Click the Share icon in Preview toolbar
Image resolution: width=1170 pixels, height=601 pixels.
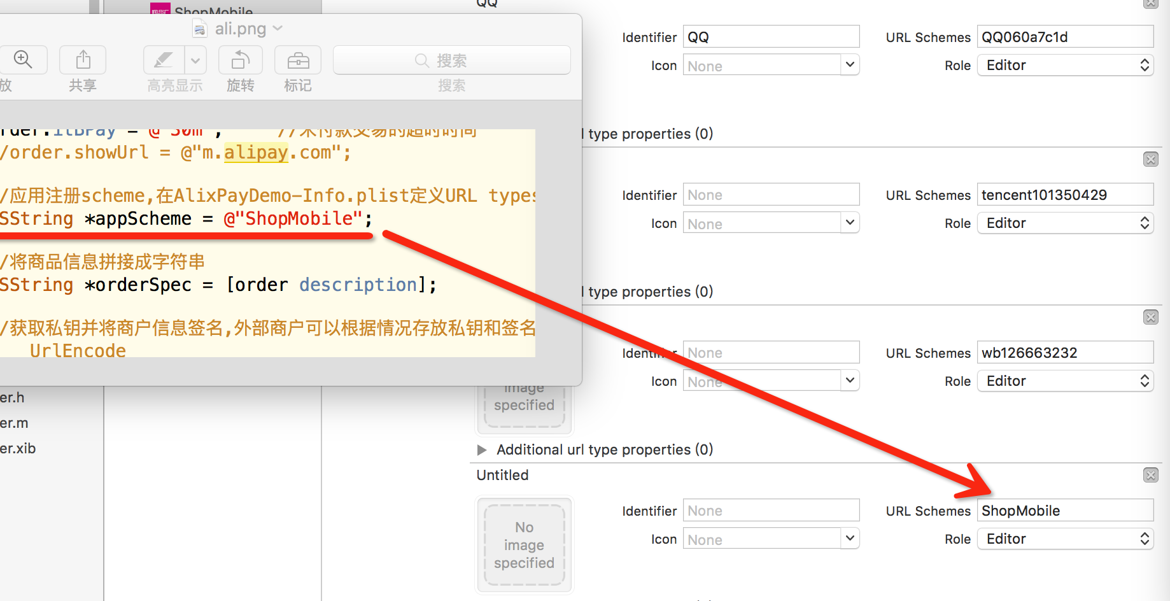(83, 60)
